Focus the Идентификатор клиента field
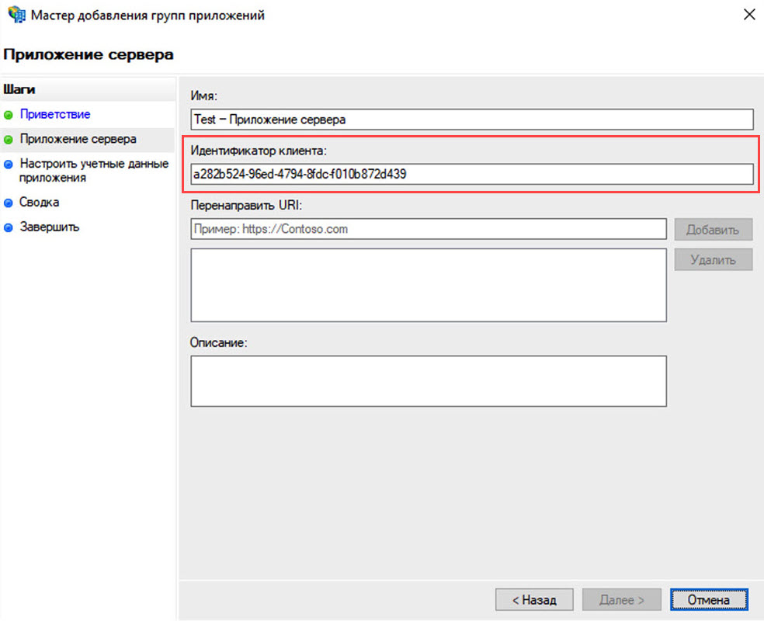This screenshot has width=764, height=621. click(x=471, y=175)
